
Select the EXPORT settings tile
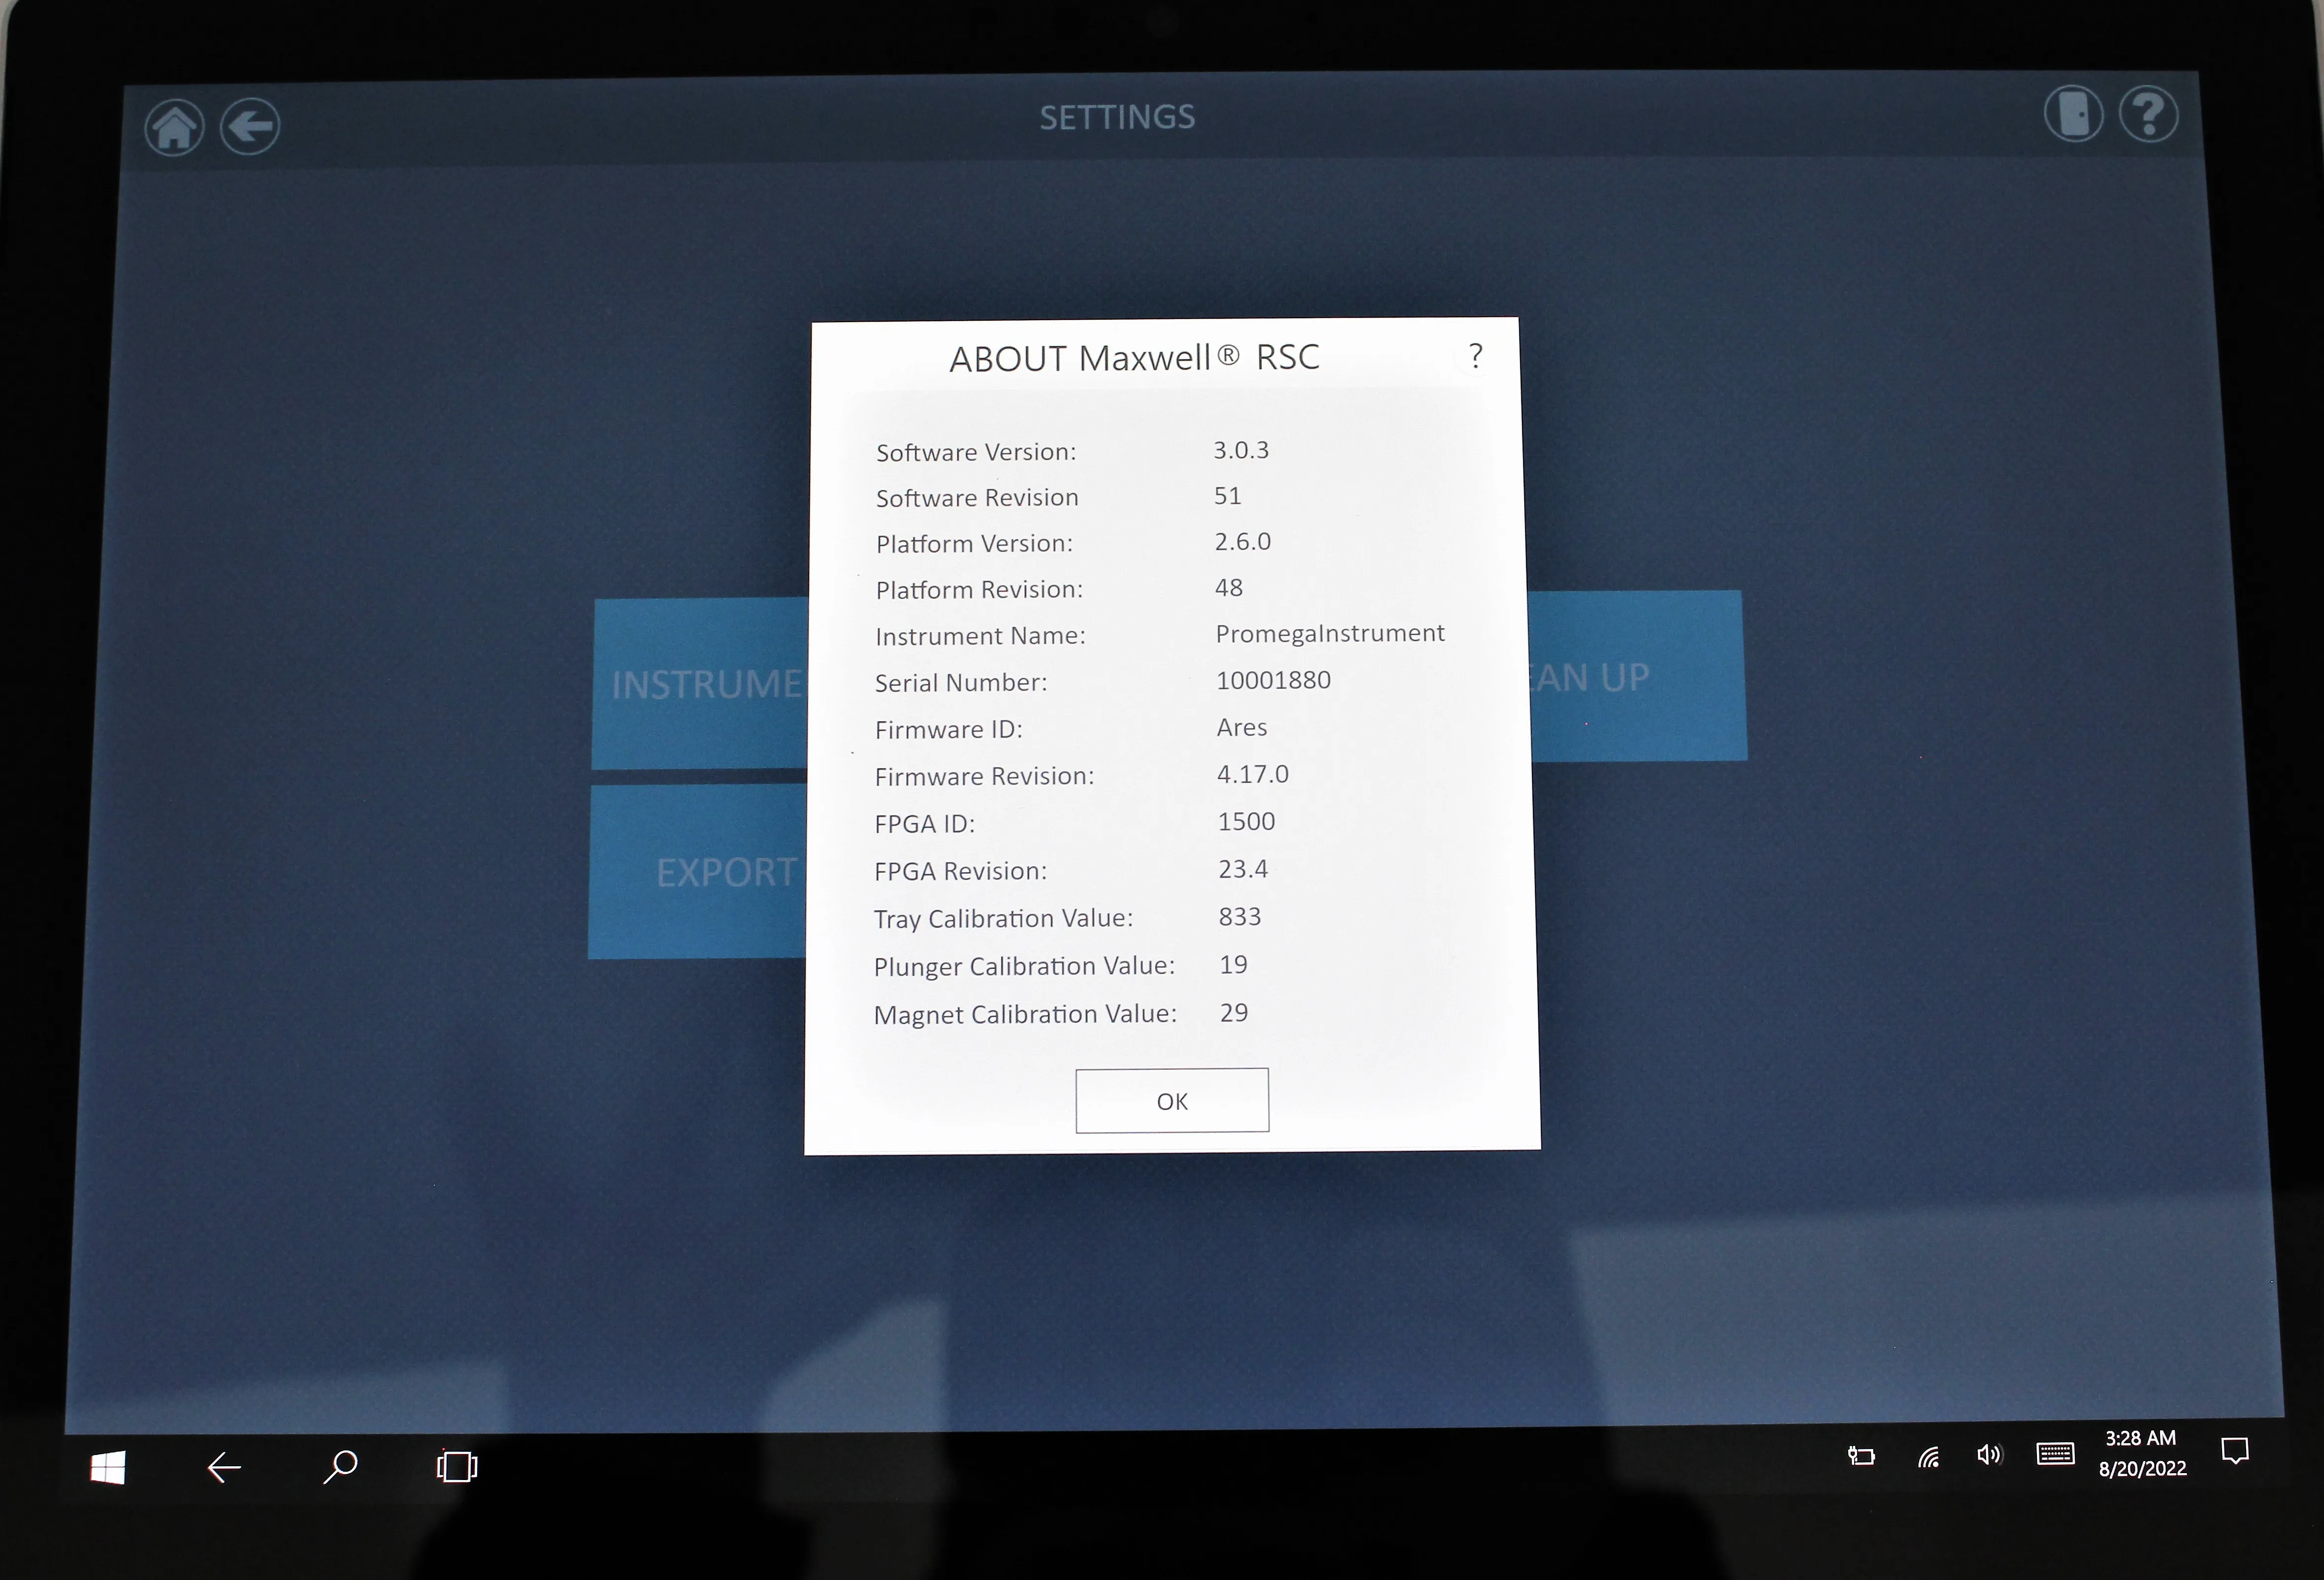pos(697,872)
